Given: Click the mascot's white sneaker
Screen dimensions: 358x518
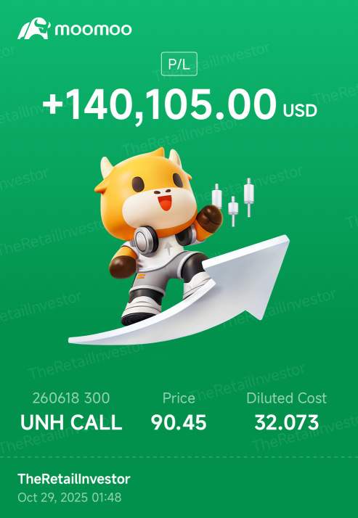Looking at the screenshot, I should point(139,311).
